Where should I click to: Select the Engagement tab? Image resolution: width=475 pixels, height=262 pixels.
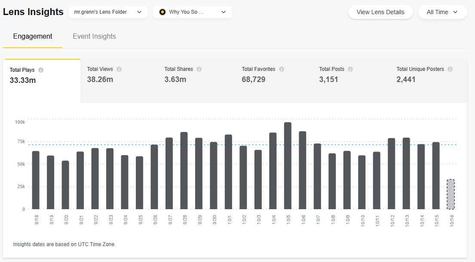33,37
